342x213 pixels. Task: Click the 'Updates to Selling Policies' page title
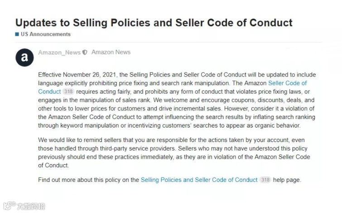pyautogui.click(x=154, y=22)
